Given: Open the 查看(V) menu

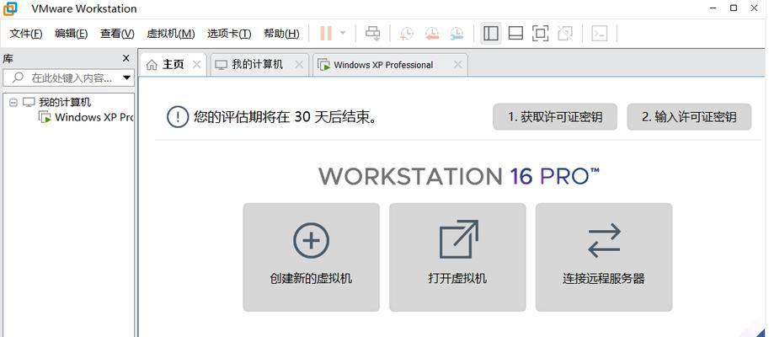Looking at the screenshot, I should click(x=117, y=34).
